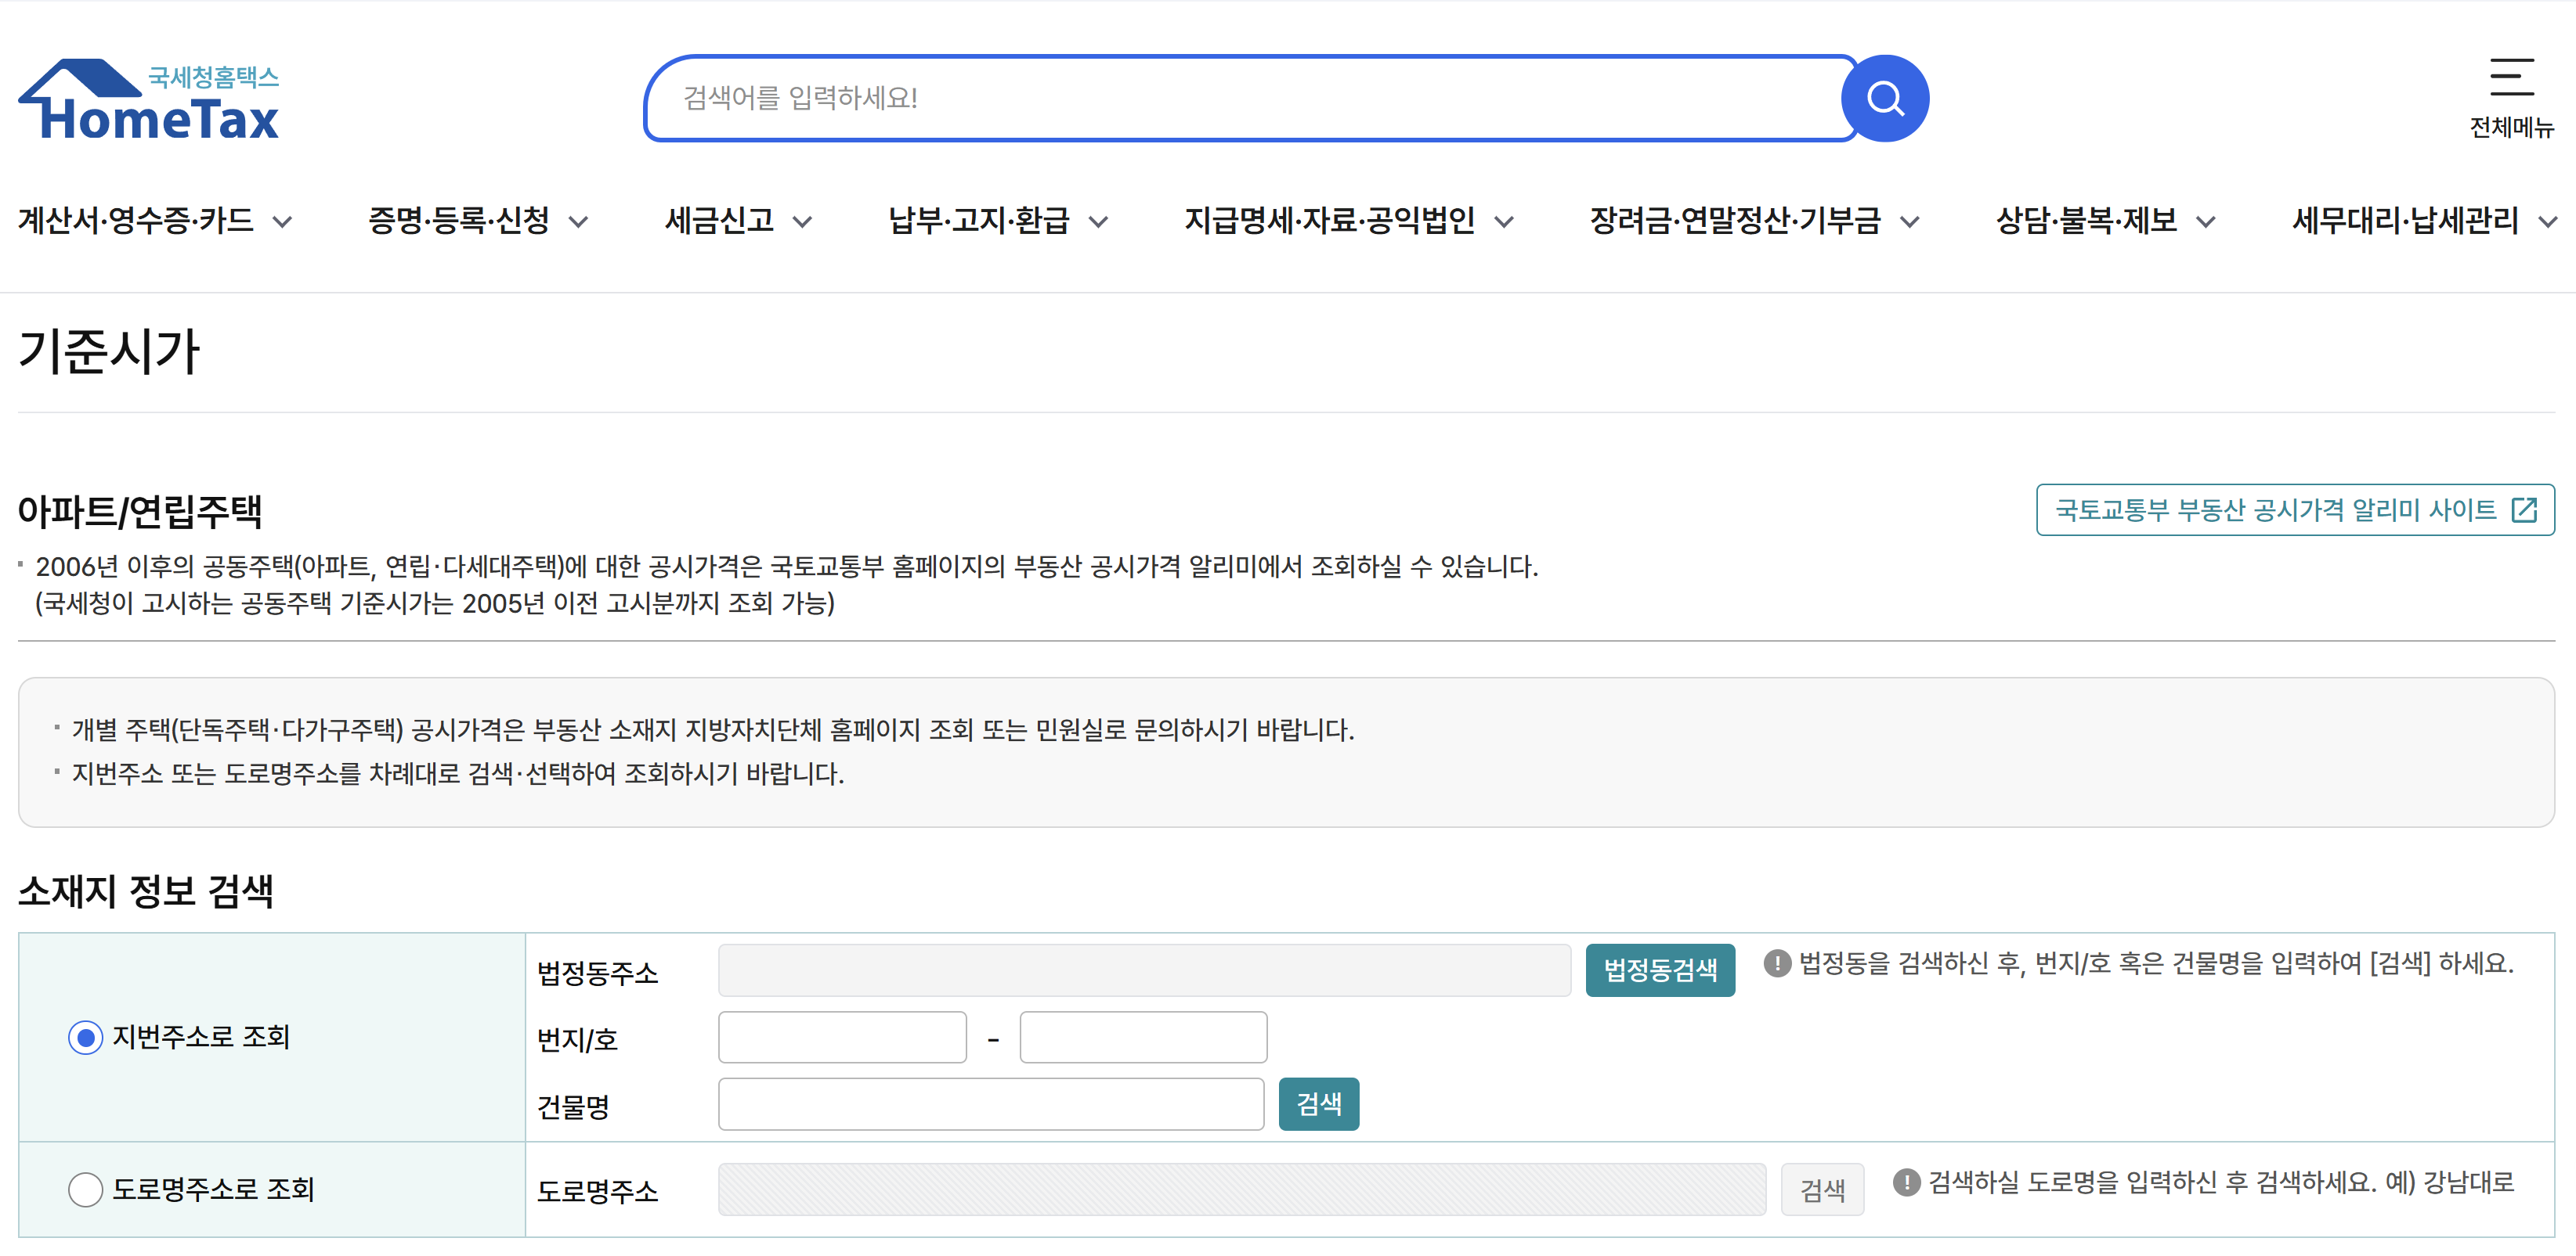Screen dimensions: 2576x1256
Task: Select 지번주소로 조회 radio button
Action: (86, 1038)
